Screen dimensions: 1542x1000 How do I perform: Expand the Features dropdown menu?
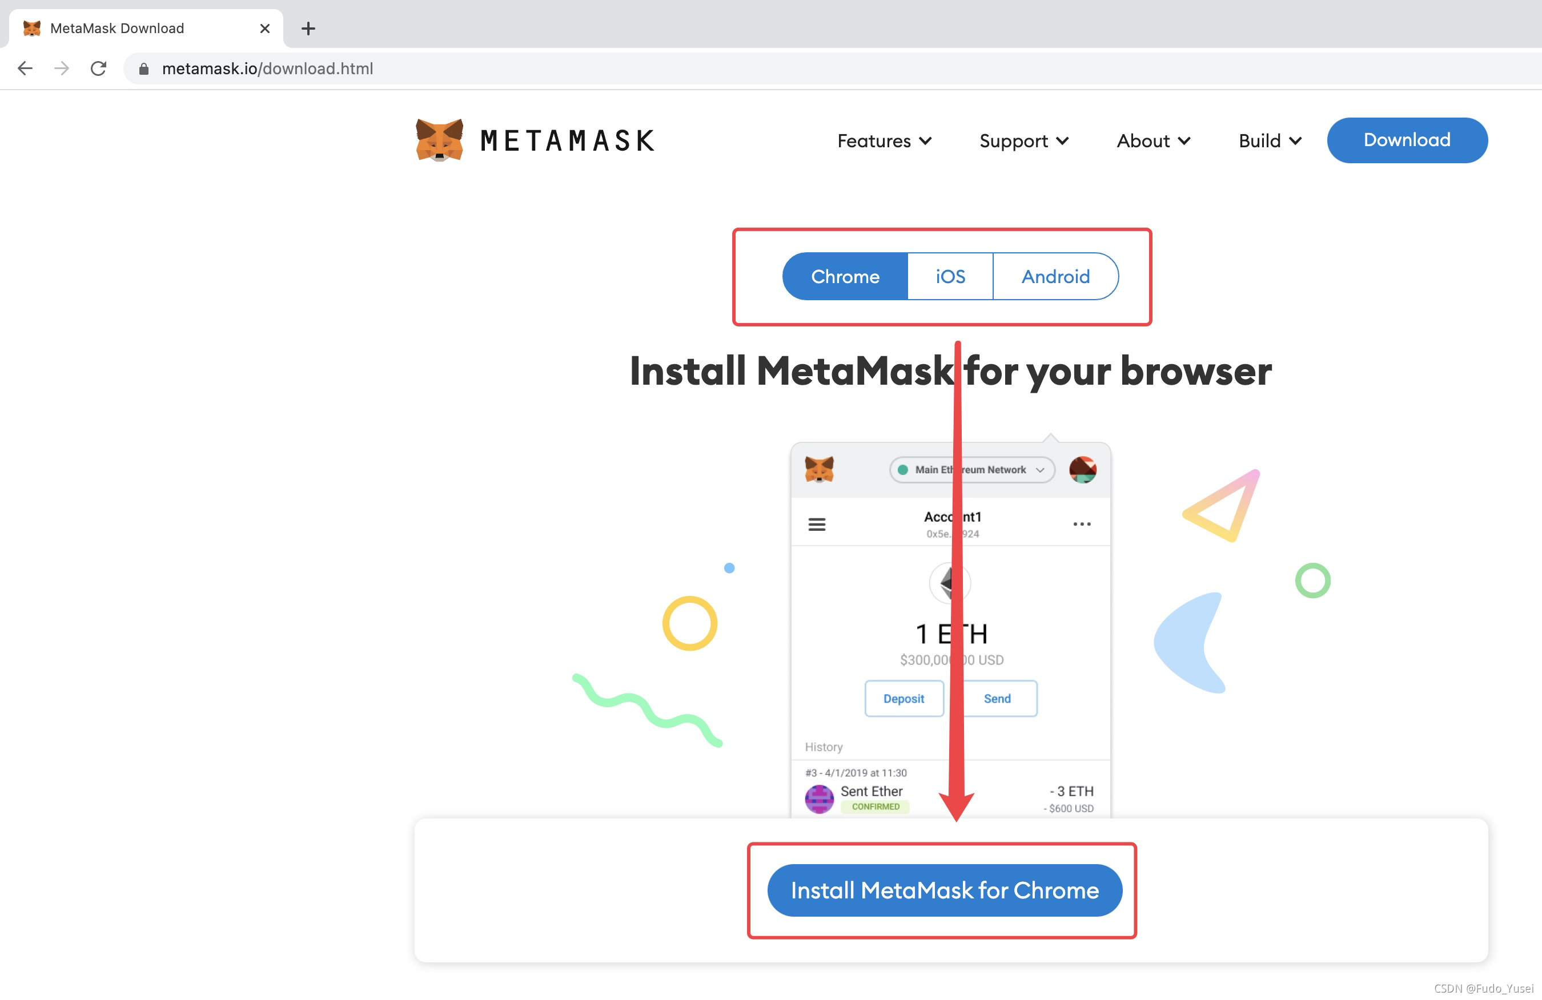[x=884, y=139]
